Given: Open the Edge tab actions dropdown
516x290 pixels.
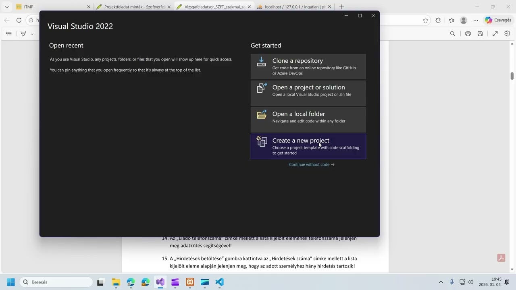Looking at the screenshot, I should pyautogui.click(x=6, y=7).
